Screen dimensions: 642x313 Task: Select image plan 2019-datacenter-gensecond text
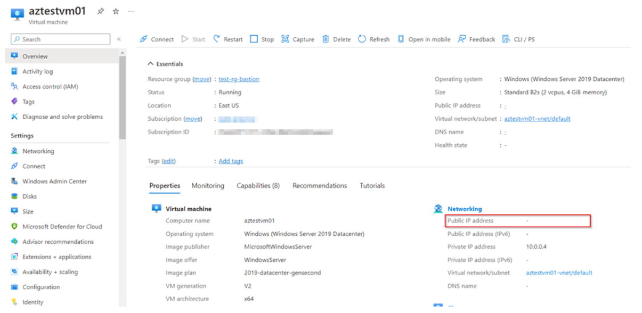click(x=282, y=273)
